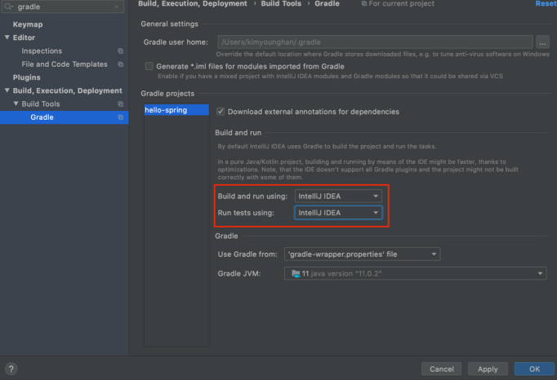The height and width of the screenshot is (380, 557).
Task: Select hello-spring in Gradle projects list
Action: (x=176, y=110)
